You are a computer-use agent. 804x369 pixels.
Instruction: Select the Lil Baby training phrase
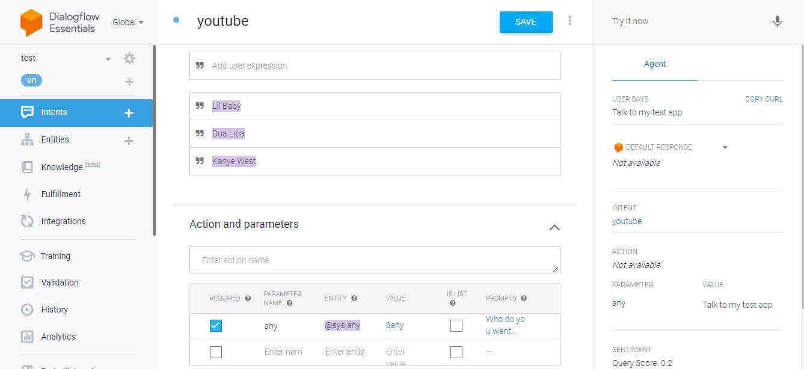(x=226, y=106)
